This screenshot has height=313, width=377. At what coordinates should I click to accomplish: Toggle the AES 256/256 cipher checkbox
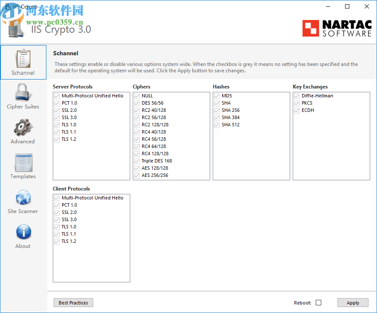137,175
